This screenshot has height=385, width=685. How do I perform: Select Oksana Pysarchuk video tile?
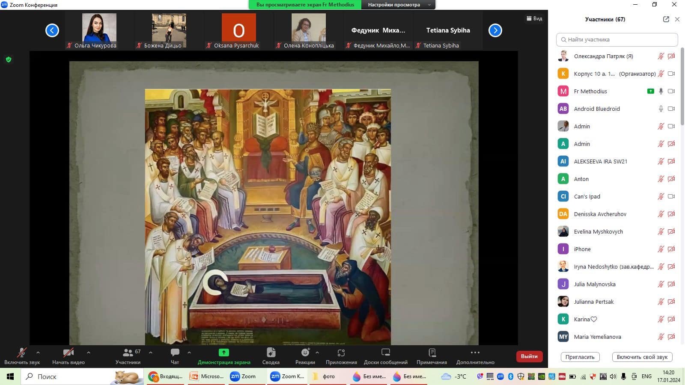239,31
